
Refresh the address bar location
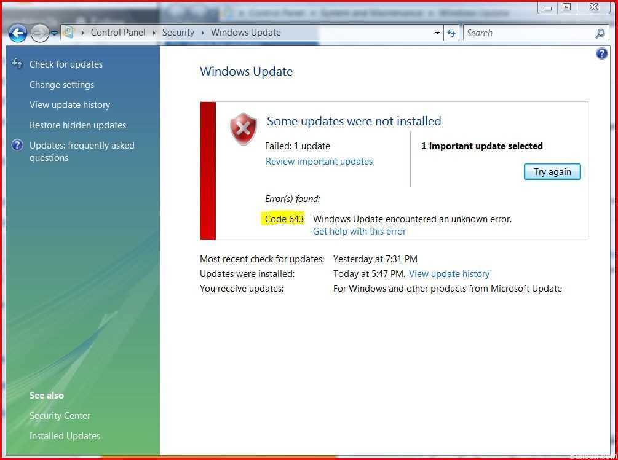coord(451,33)
